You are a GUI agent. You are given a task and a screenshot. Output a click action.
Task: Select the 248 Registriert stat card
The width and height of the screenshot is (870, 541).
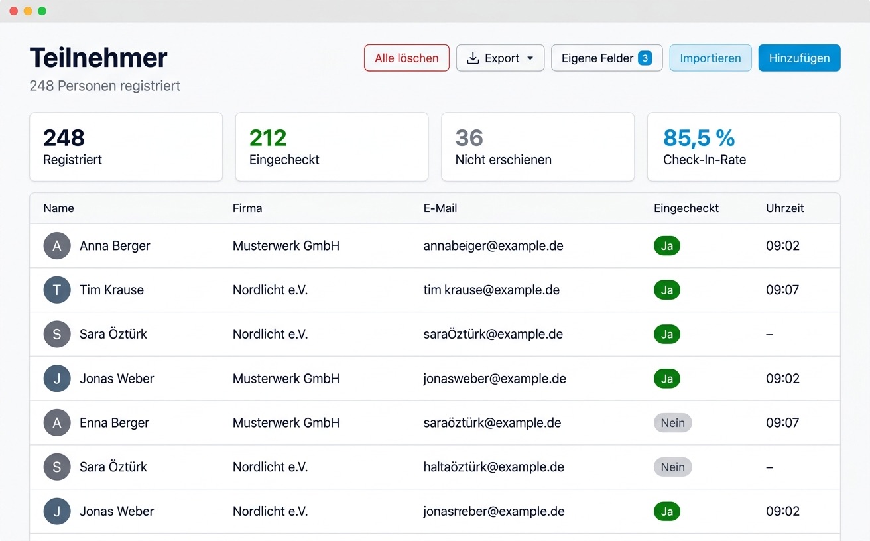click(126, 147)
